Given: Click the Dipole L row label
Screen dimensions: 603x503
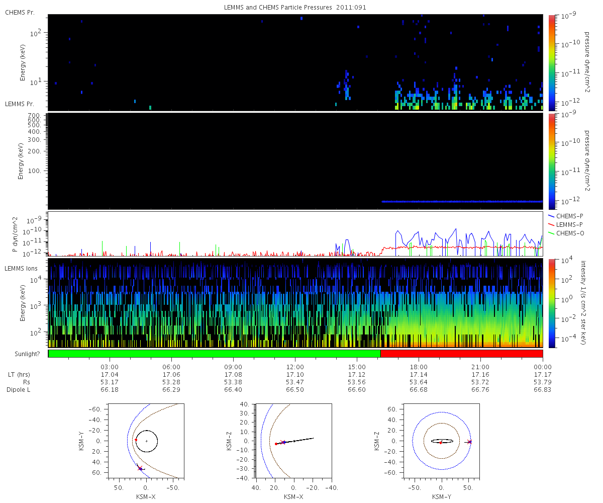Looking at the screenshot, I should (x=19, y=390).
